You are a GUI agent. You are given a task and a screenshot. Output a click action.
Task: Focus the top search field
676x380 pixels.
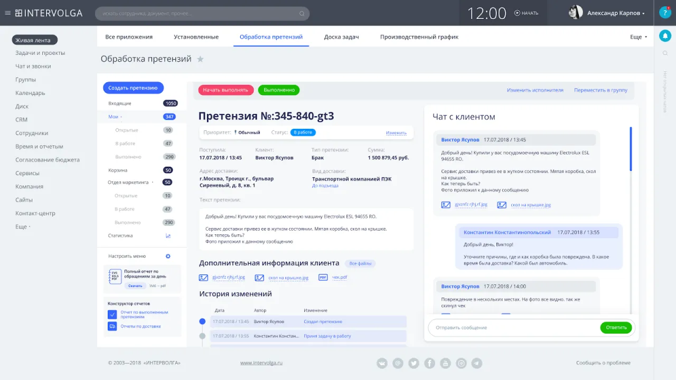[202, 14]
